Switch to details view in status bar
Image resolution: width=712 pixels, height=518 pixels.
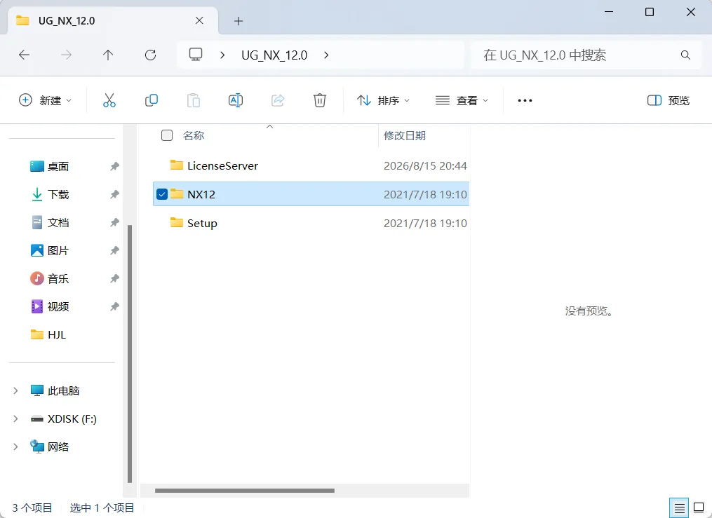coord(679,508)
